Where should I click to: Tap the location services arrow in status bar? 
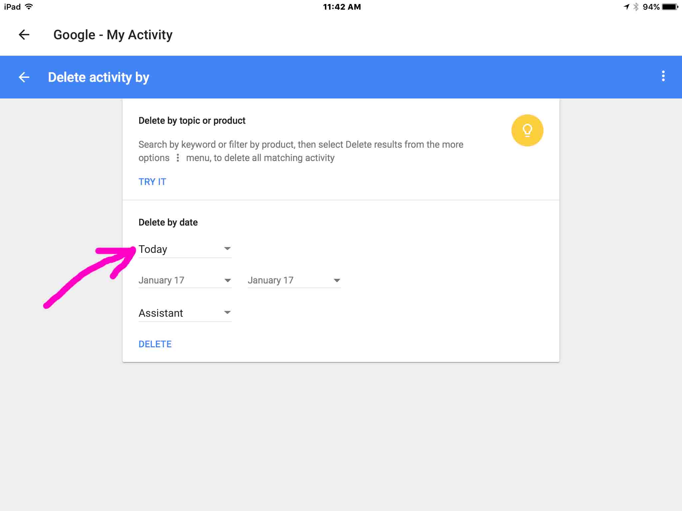point(626,7)
